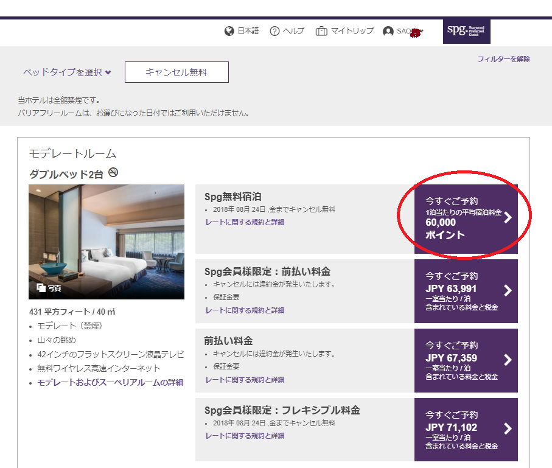The height and width of the screenshot is (468, 552).
Task: Open rate terms link under Spg無料宿泊
Action: click(x=245, y=222)
